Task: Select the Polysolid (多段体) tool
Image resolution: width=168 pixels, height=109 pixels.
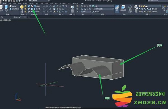Action: point(13,6)
